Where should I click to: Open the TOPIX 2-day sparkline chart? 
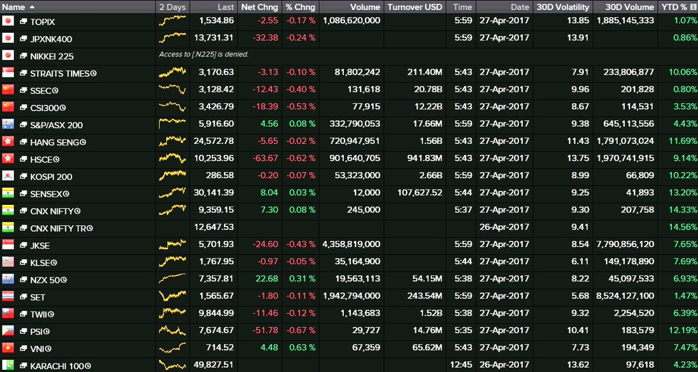[173, 21]
